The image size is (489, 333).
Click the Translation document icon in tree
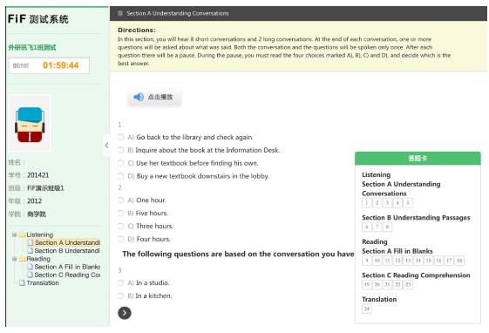[x=22, y=282]
